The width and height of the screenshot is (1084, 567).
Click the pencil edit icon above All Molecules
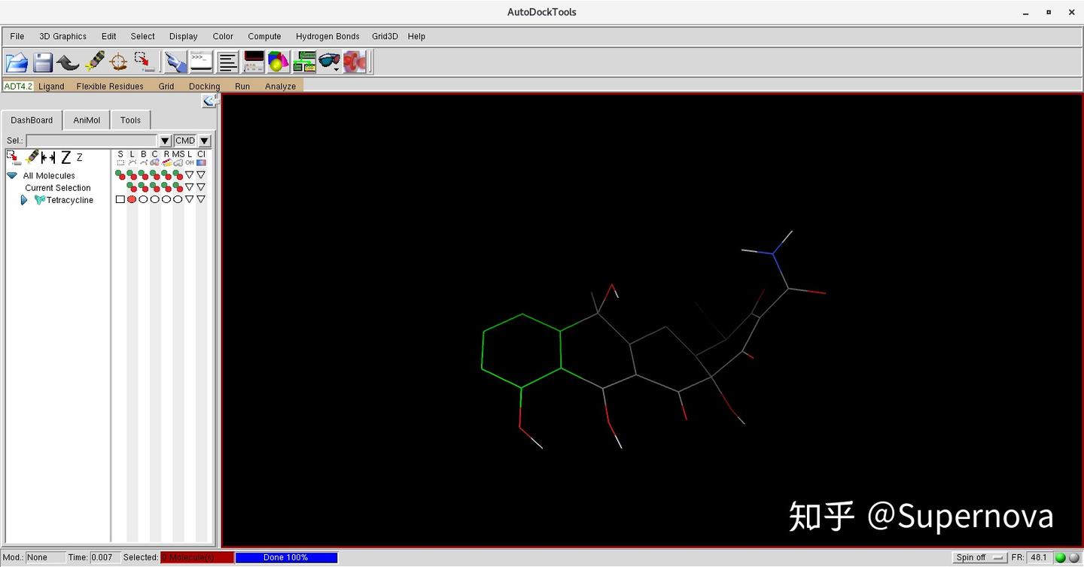coord(32,157)
